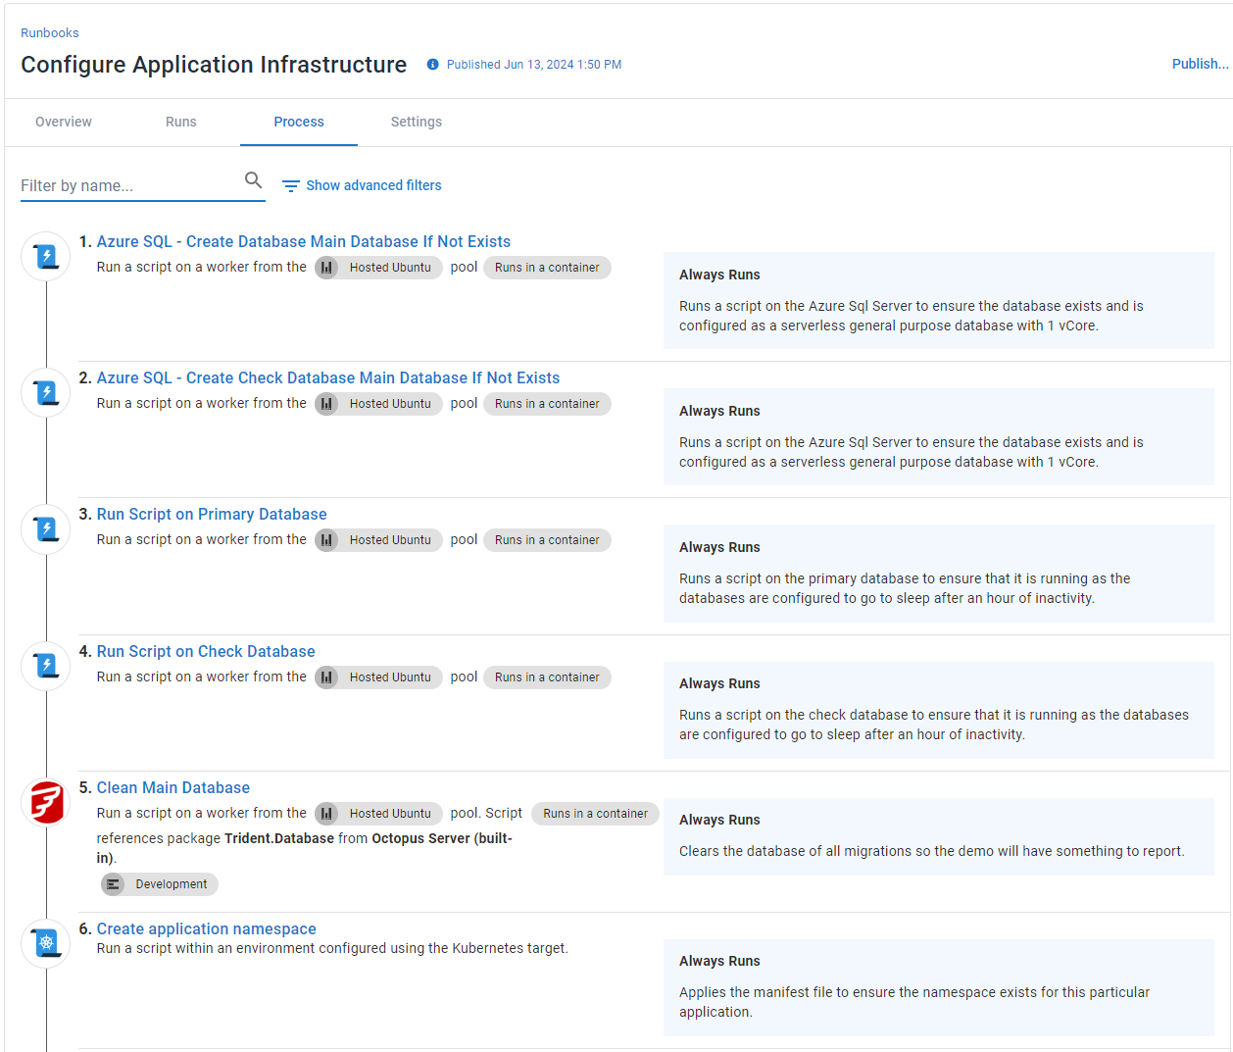Screen dimensions: 1233x1052
Task: Go to the Settings tab
Action: pos(416,122)
